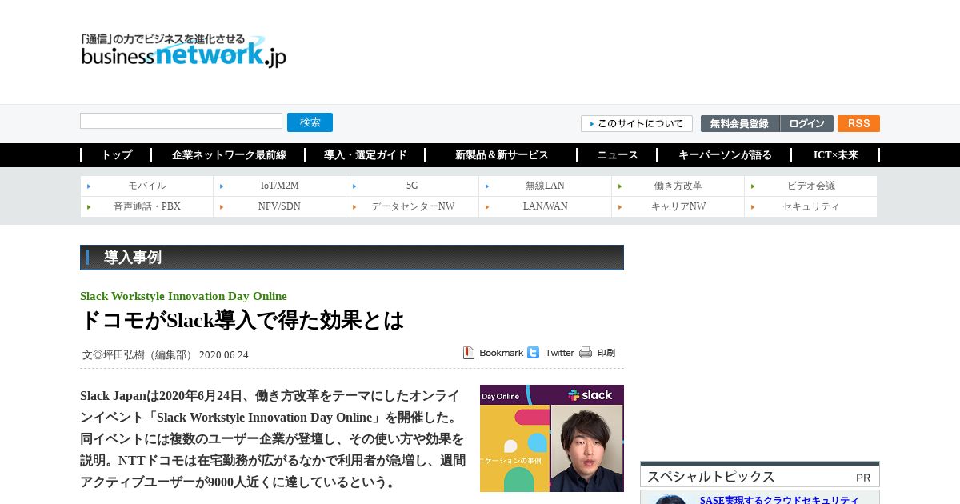Click the ログイン button
Viewport: 960px width, 504px height.
(x=806, y=123)
